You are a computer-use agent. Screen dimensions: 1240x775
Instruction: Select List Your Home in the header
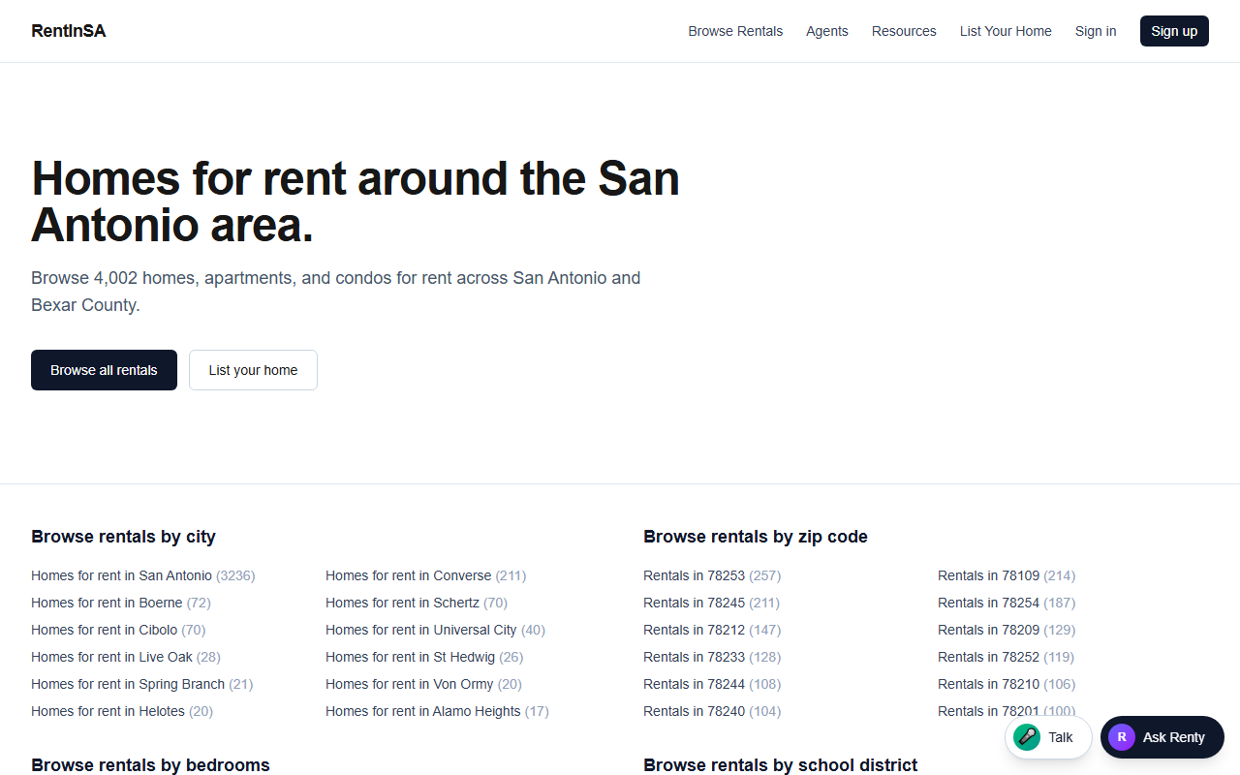tap(1006, 31)
